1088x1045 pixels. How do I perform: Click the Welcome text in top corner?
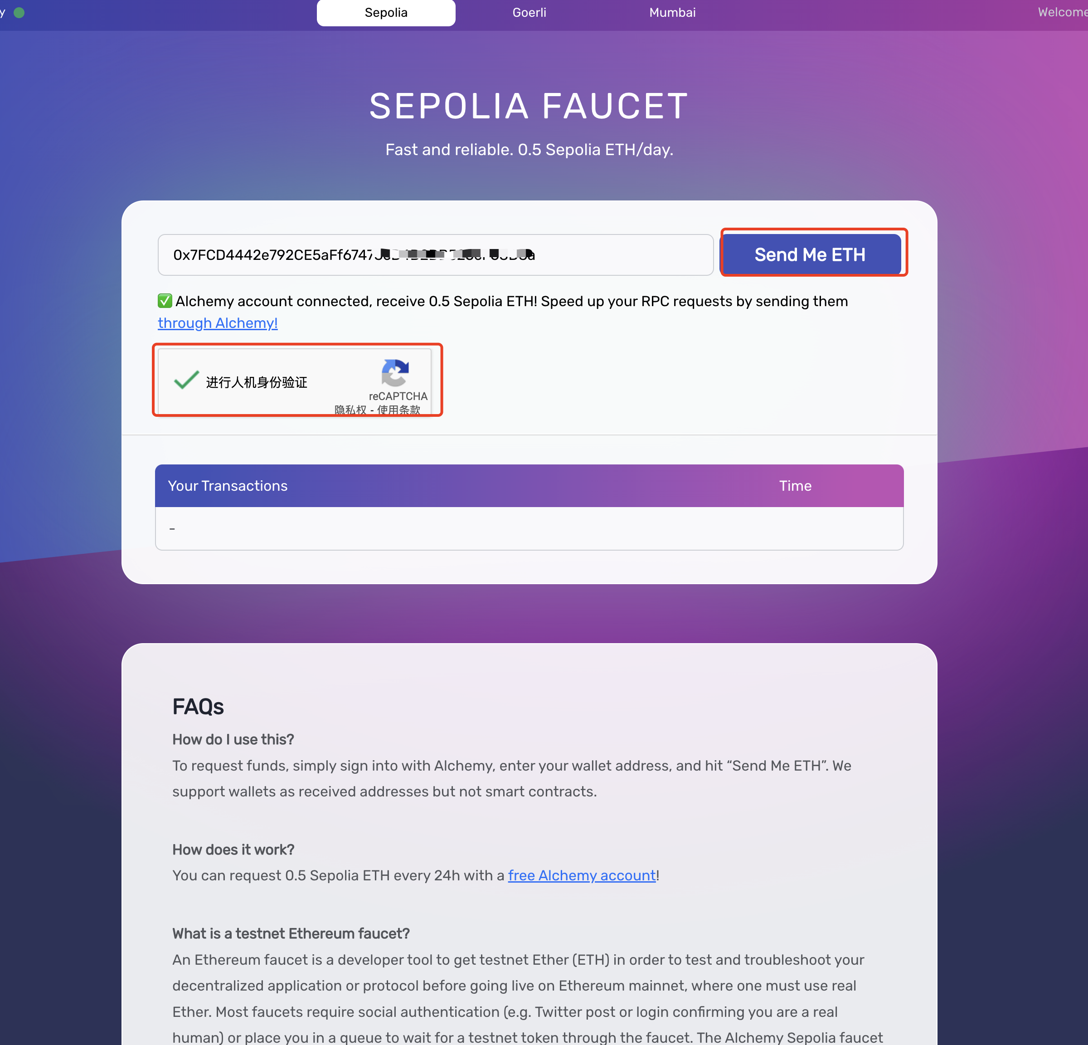point(1062,13)
